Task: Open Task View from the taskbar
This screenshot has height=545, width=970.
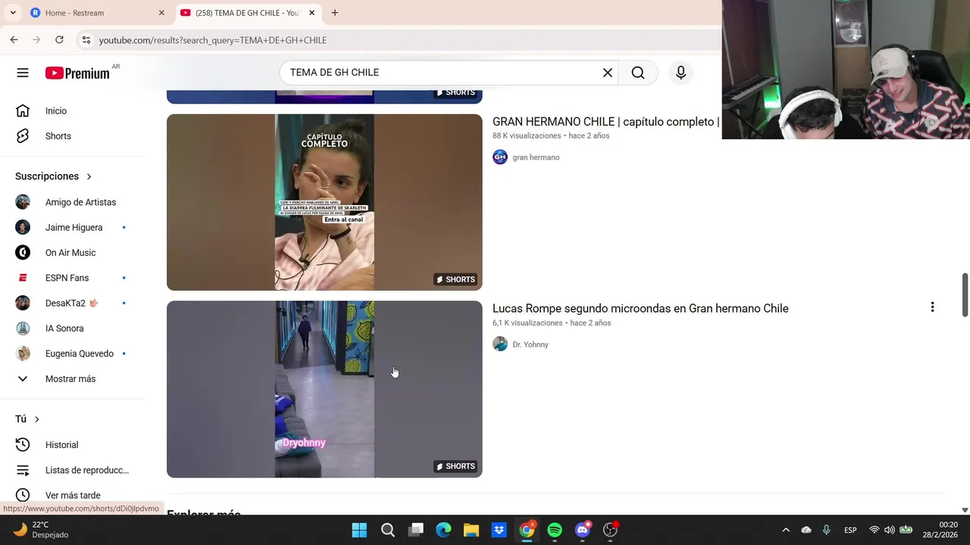Action: coord(415,530)
